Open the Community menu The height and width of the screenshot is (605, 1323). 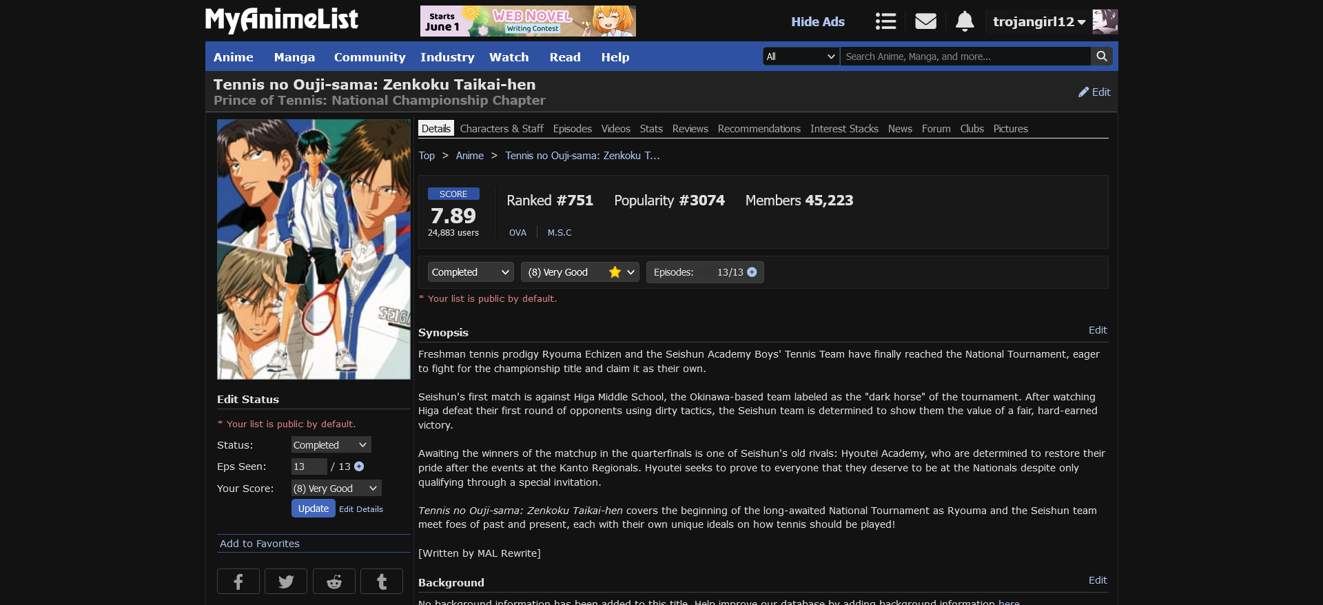pos(370,57)
